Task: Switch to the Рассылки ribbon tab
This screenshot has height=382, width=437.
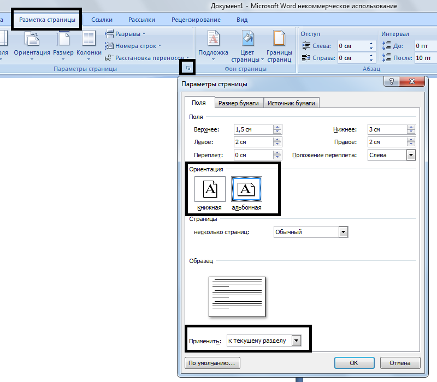Action: point(141,20)
